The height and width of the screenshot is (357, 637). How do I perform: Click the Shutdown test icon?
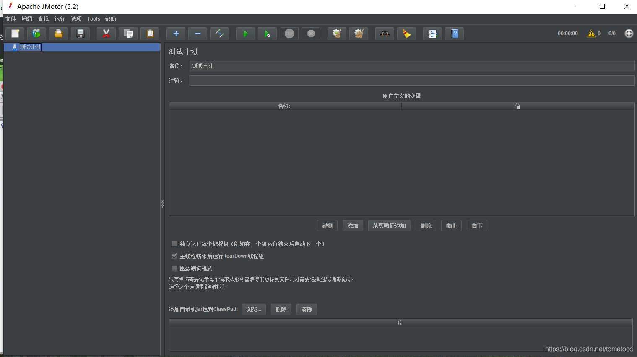point(311,34)
